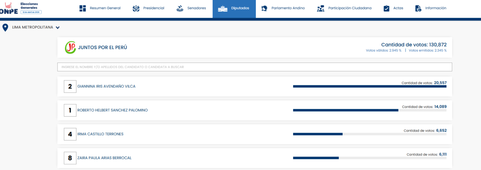Click the Senadores icon
The width and height of the screenshot is (481, 170).
coord(180,8)
